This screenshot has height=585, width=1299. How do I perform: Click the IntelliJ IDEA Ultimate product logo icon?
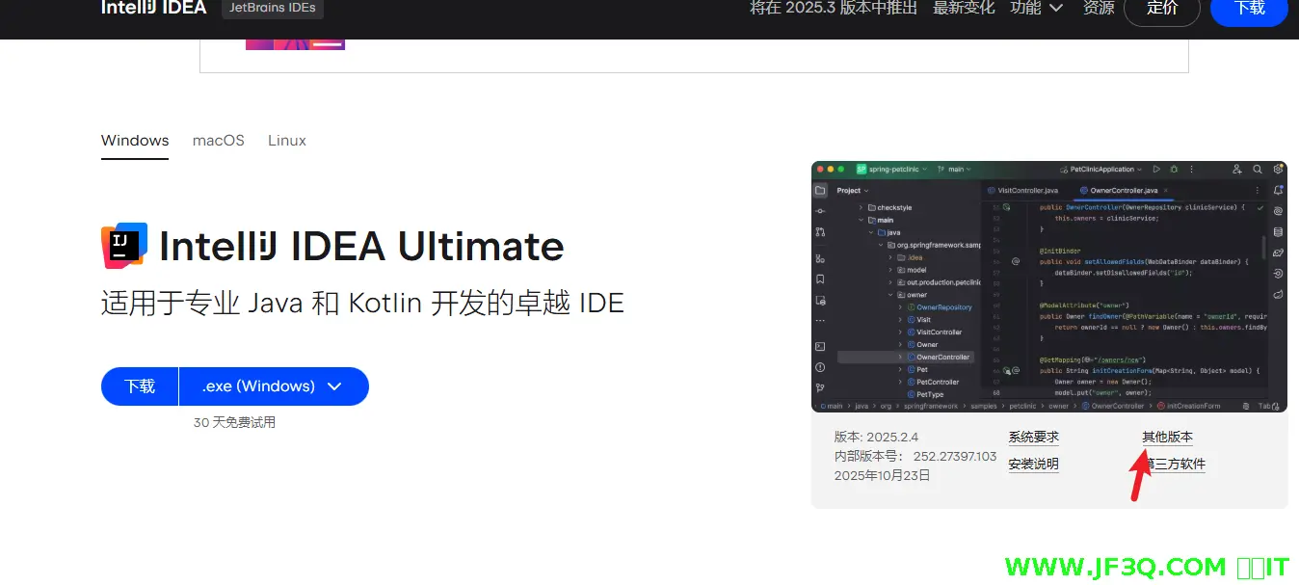(124, 246)
